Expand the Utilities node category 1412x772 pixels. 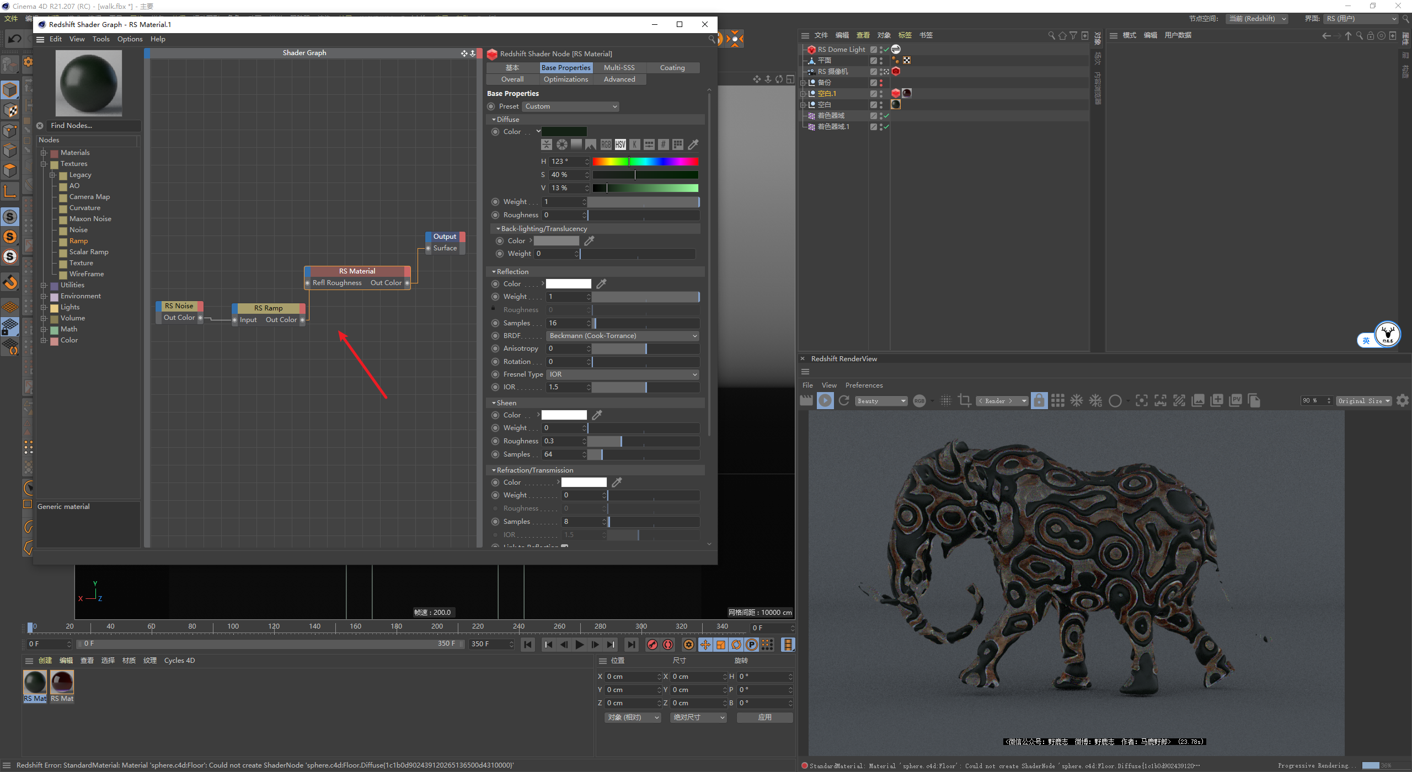[x=44, y=285]
